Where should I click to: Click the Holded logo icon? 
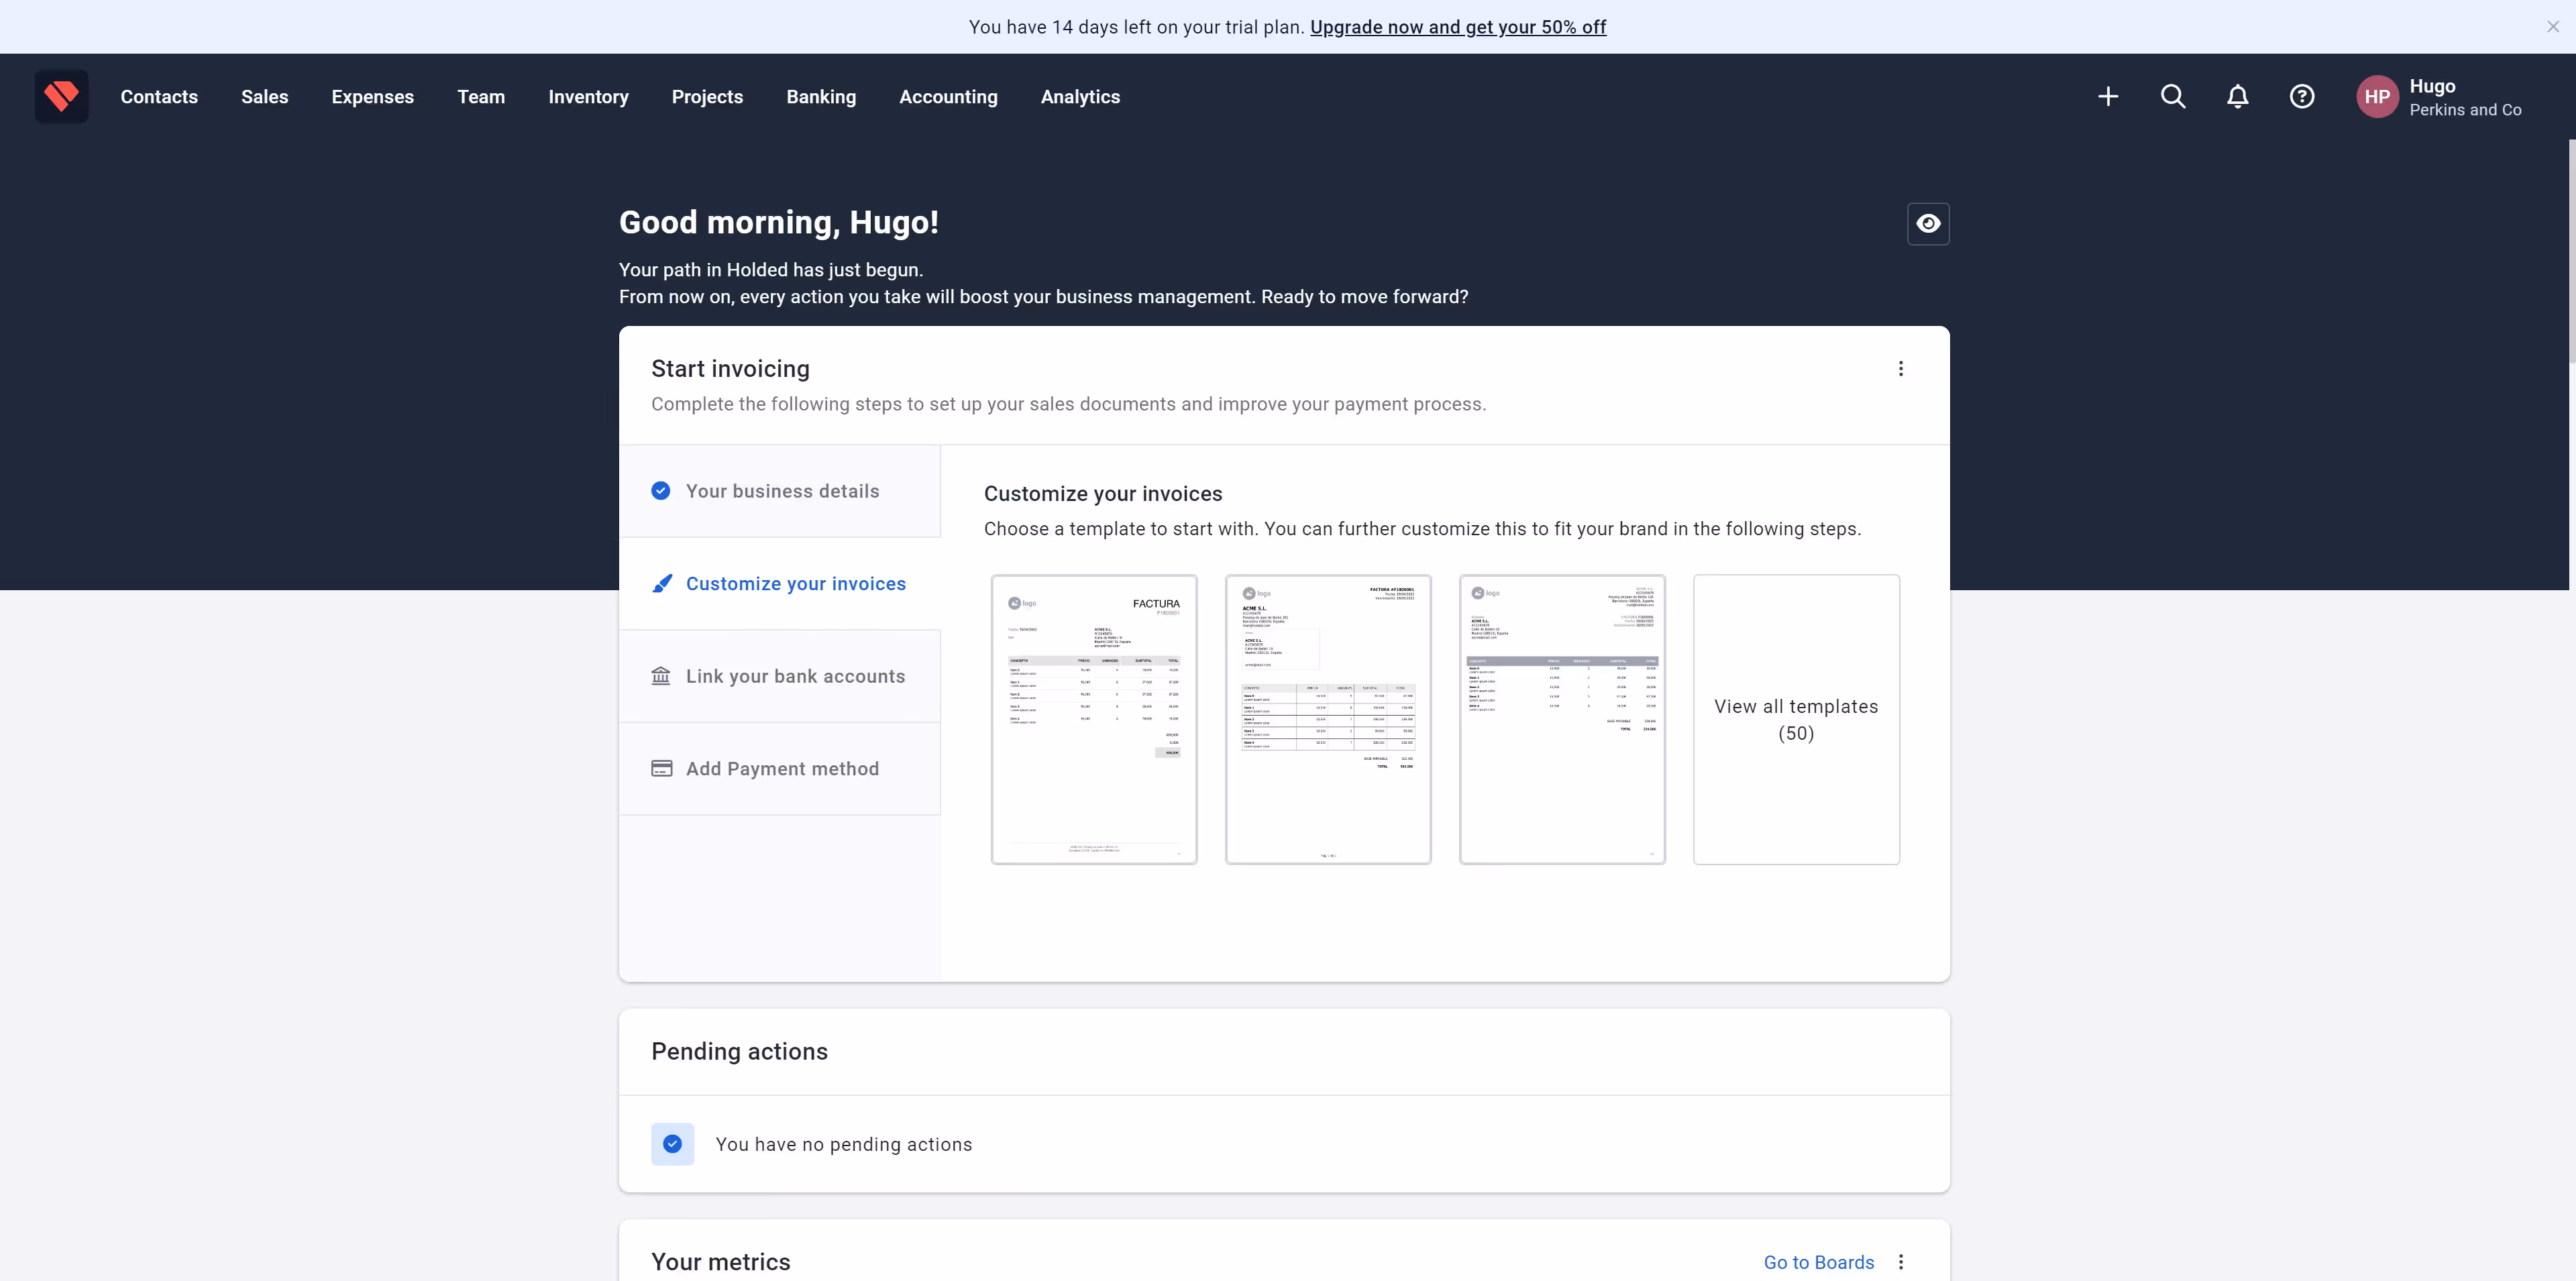pyautogui.click(x=61, y=96)
